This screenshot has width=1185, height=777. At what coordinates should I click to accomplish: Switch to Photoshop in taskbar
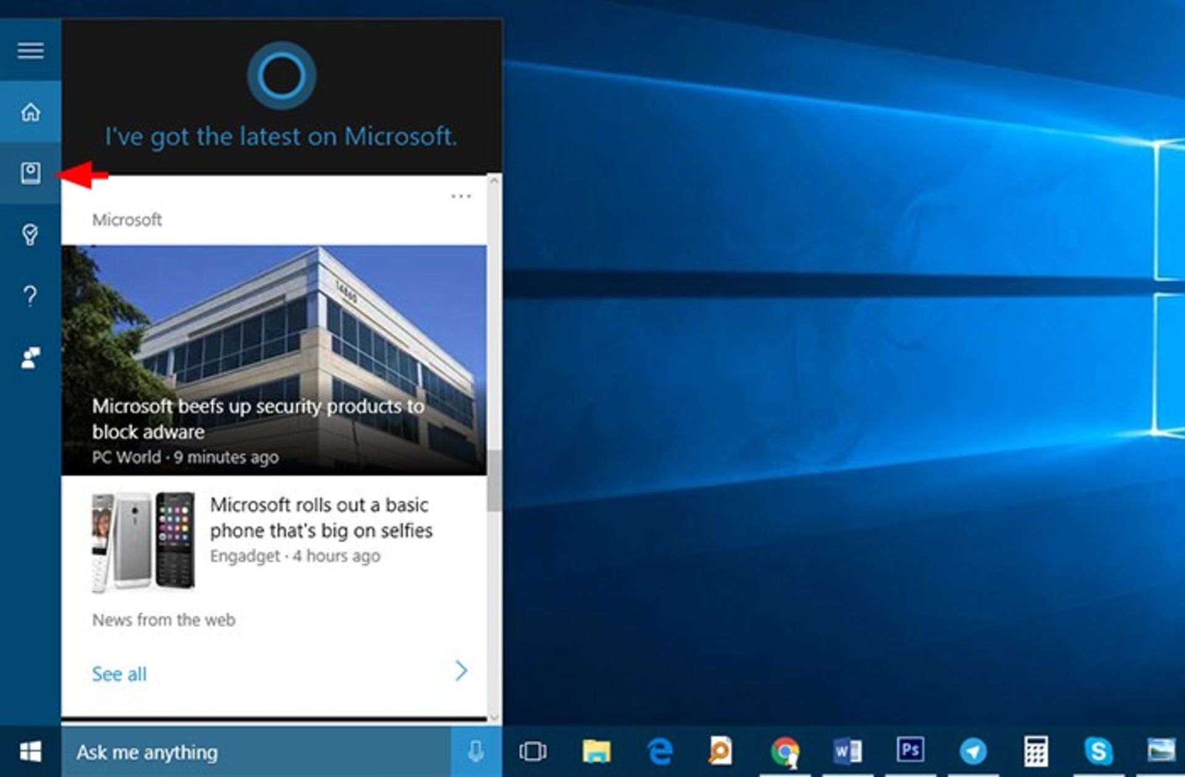tap(910, 750)
